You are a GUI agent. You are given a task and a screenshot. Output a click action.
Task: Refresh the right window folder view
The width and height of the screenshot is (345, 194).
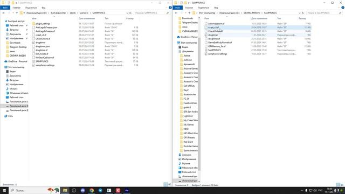coord(303,13)
